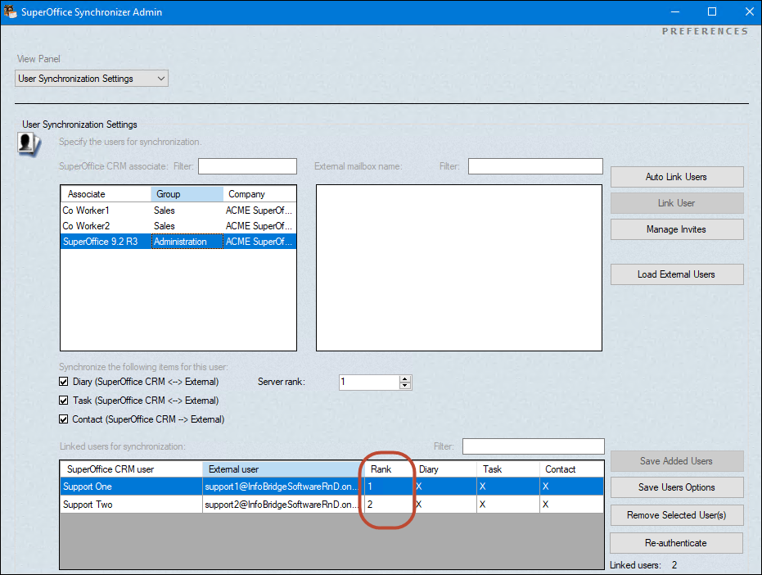Sort by the Associate column header
This screenshot has width=762, height=575.
tap(105, 194)
